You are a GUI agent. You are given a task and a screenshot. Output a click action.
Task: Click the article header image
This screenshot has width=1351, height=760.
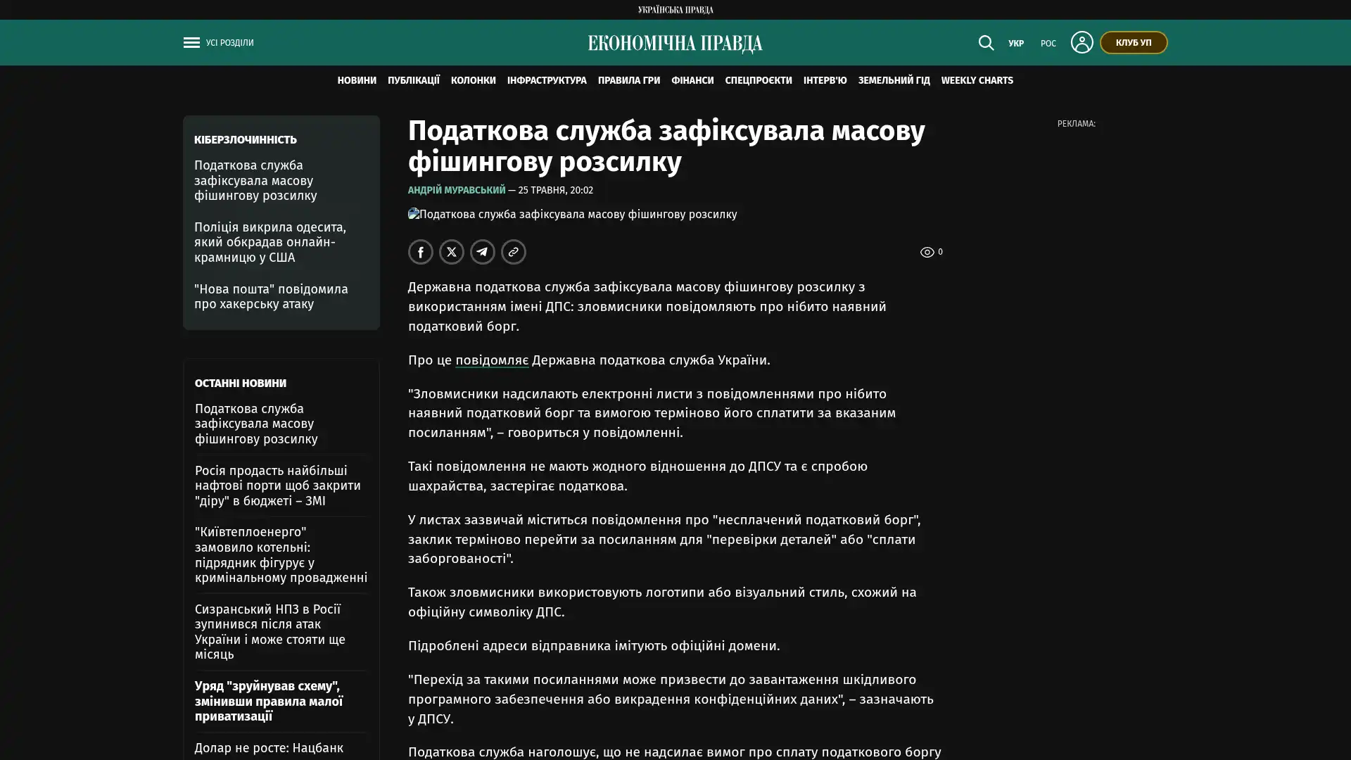click(x=573, y=214)
